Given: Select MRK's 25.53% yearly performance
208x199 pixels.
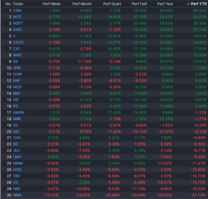Looking at the screenshot, I should pyautogui.click(x=166, y=119).
